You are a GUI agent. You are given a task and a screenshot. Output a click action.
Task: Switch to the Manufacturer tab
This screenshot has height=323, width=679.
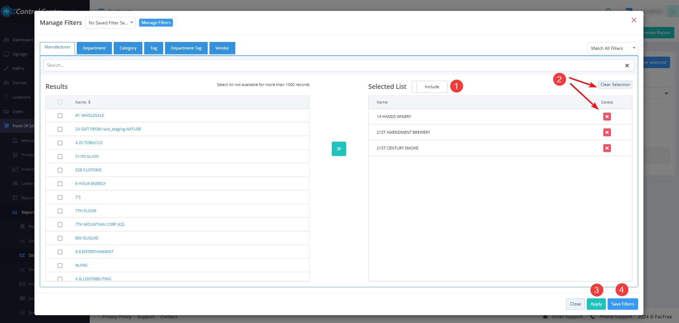click(57, 48)
